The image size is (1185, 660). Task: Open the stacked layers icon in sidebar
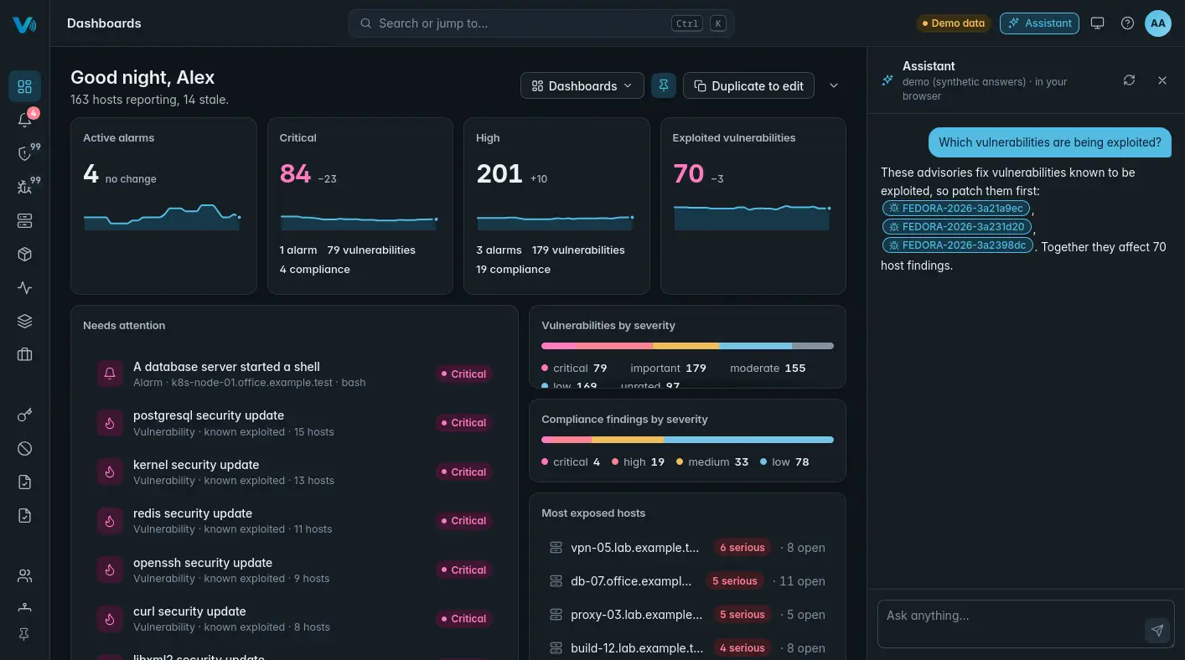(24, 322)
